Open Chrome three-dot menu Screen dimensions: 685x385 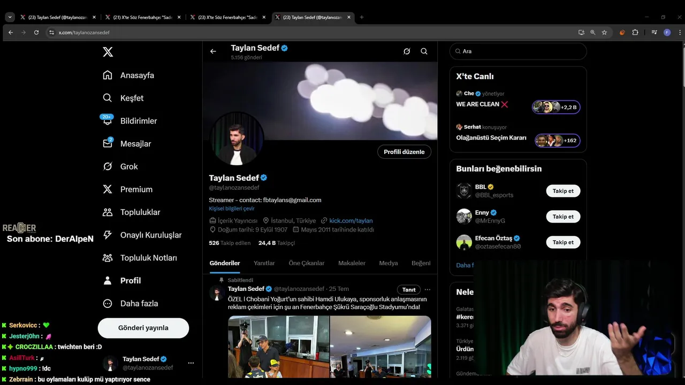(680, 33)
